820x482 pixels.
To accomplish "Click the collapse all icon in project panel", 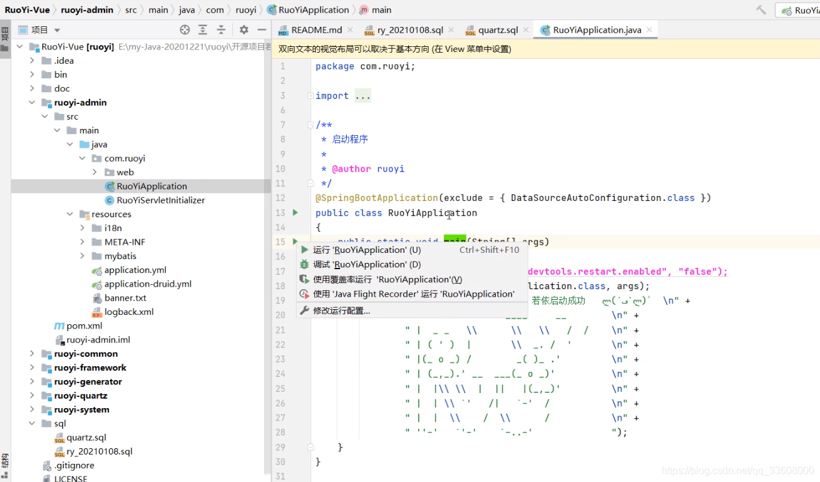I will [x=221, y=29].
